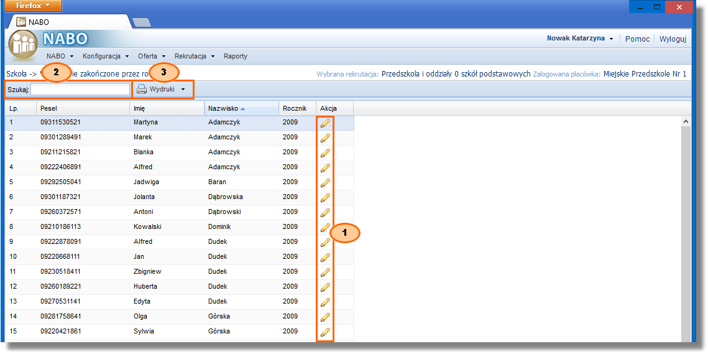Viewport: 708px width, 354px height.
Task: Edit the record of Sylwia Górska
Action: coord(324,332)
